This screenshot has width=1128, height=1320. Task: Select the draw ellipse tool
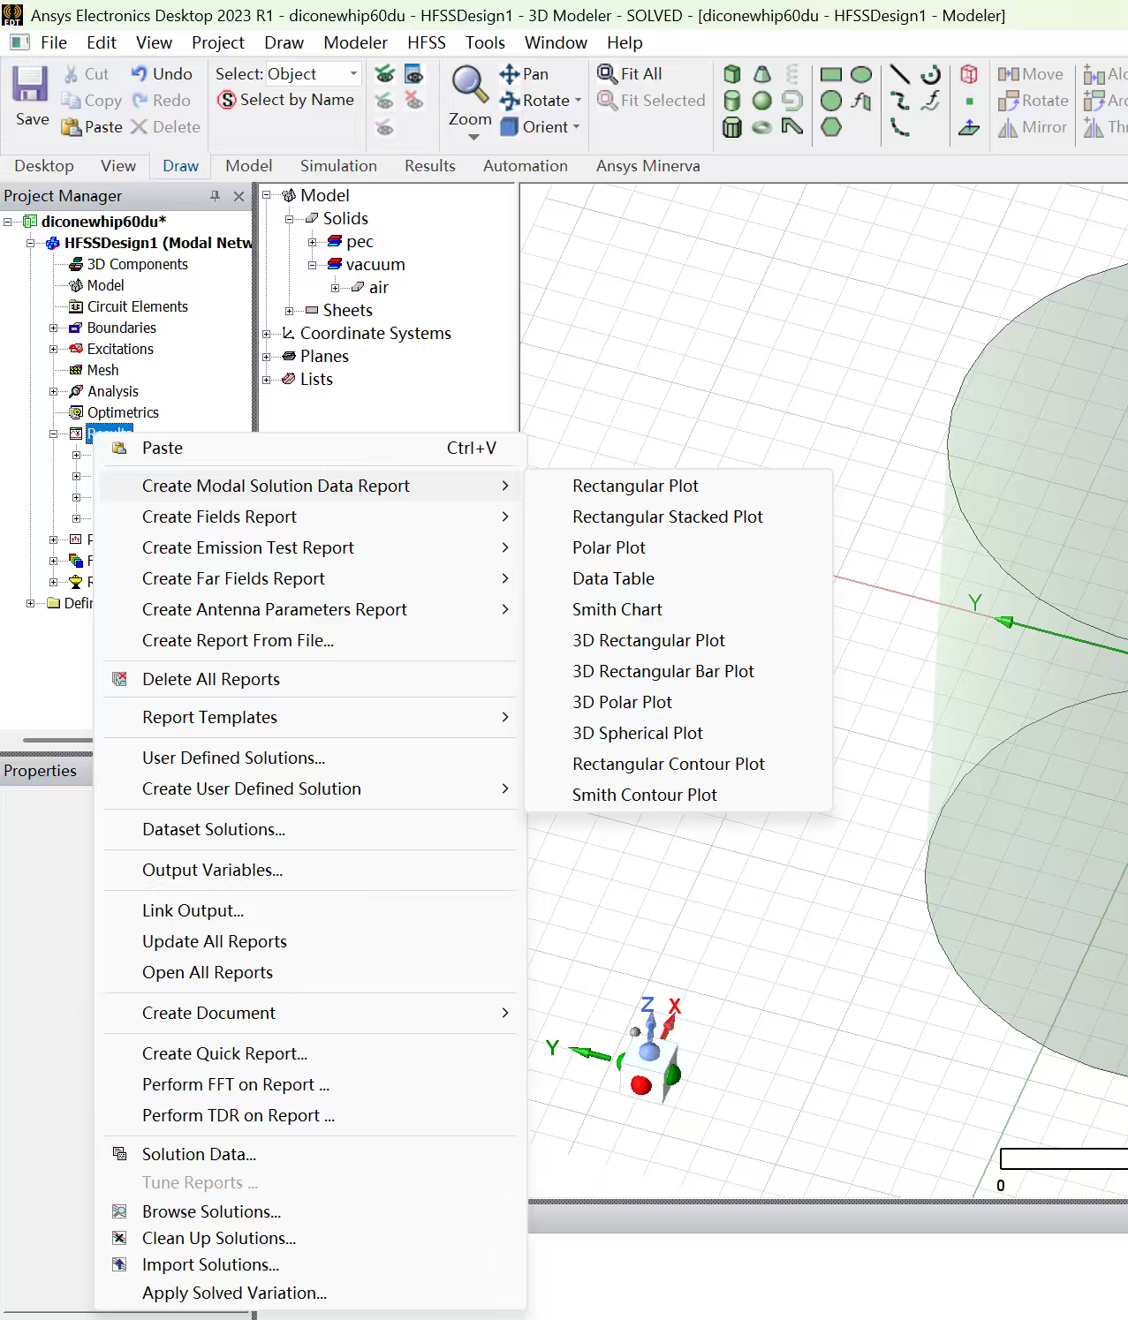coord(861,74)
